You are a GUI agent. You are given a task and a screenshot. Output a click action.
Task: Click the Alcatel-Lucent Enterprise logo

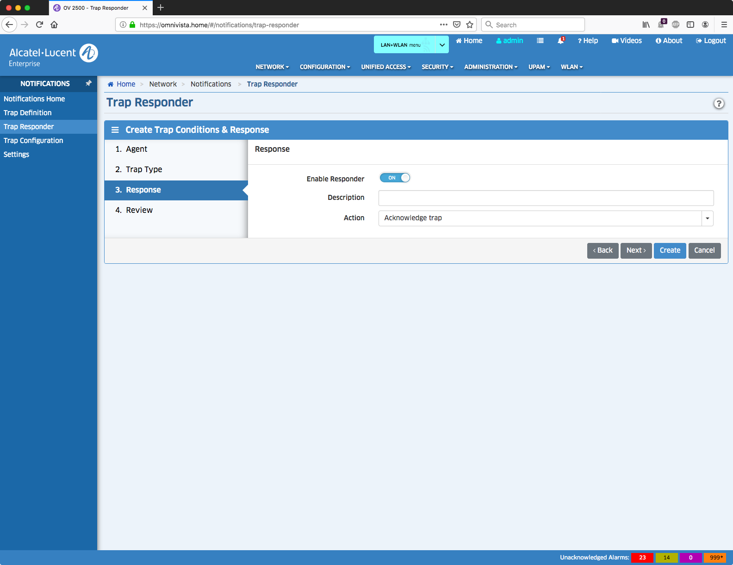53,56
